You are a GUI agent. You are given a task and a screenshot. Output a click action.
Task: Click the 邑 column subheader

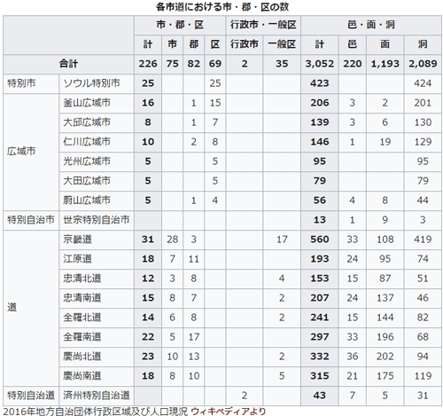[x=352, y=44]
